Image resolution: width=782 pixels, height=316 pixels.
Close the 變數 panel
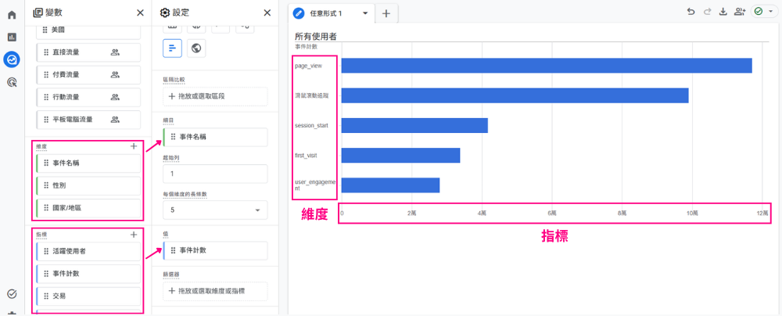point(140,13)
